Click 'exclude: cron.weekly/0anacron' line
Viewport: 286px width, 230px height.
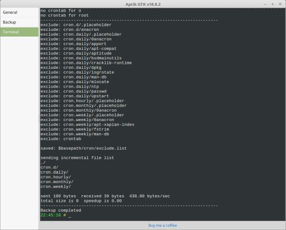click(x=77, y=120)
